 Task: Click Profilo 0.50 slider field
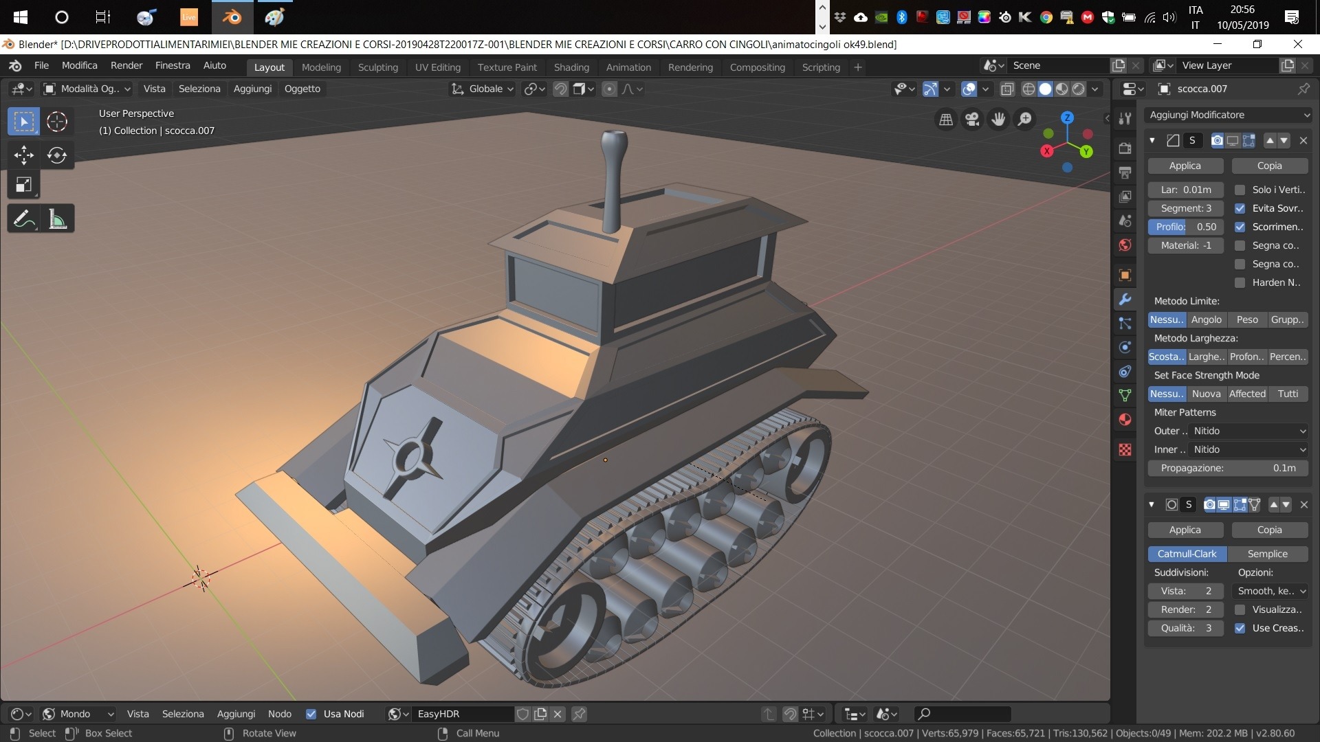click(x=1185, y=227)
